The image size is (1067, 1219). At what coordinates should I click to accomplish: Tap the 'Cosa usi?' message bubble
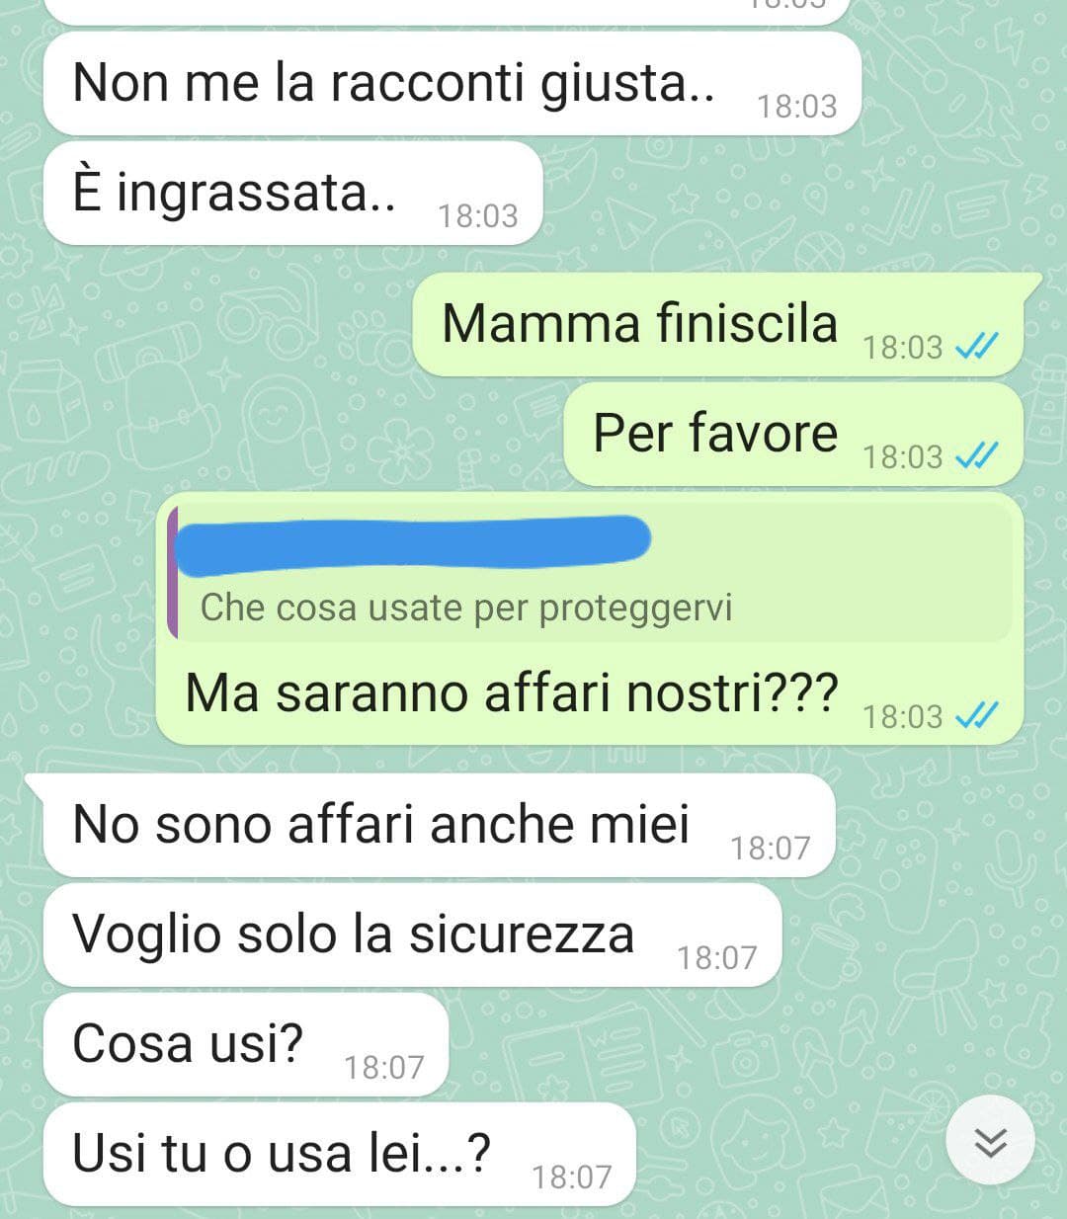click(x=246, y=1045)
